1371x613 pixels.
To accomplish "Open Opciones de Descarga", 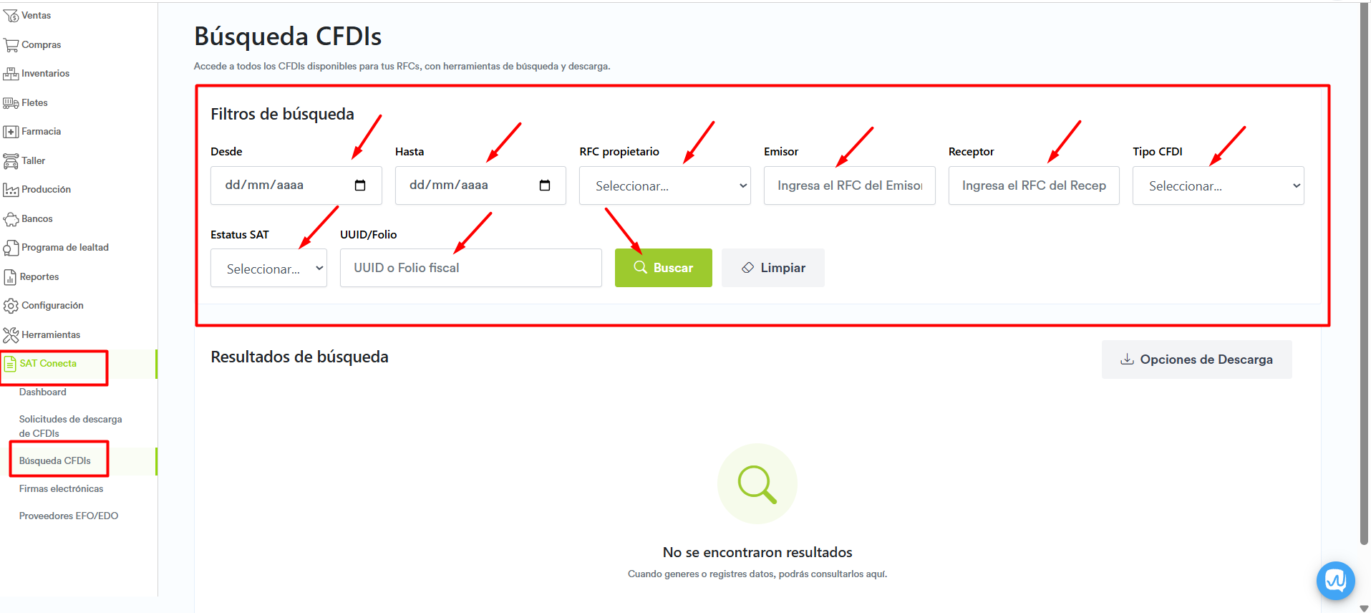I will (1196, 359).
